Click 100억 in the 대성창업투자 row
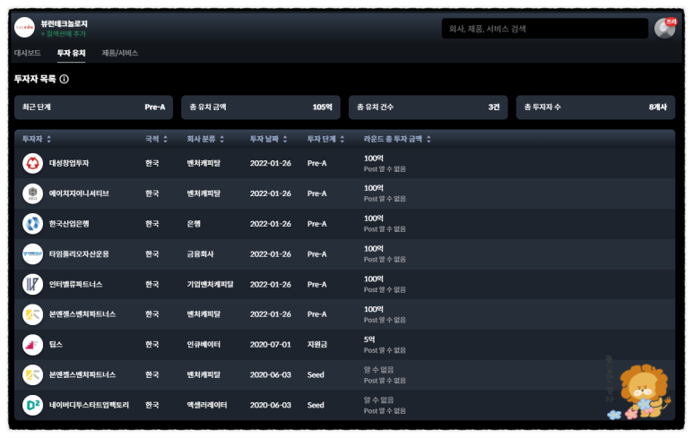Image resolution: width=693 pixels, height=438 pixels. pos(374,158)
